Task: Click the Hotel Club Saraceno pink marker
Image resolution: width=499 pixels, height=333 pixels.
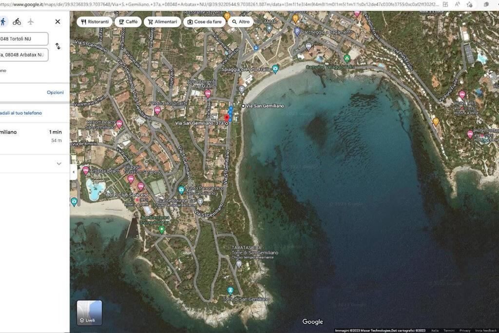Action: click(x=141, y=186)
